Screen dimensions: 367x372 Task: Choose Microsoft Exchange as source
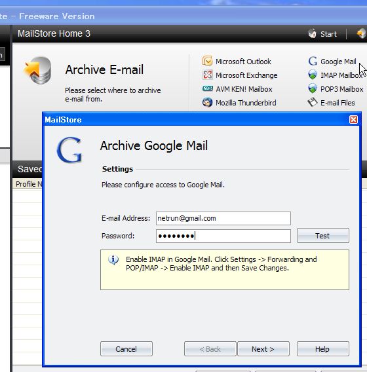[246, 75]
